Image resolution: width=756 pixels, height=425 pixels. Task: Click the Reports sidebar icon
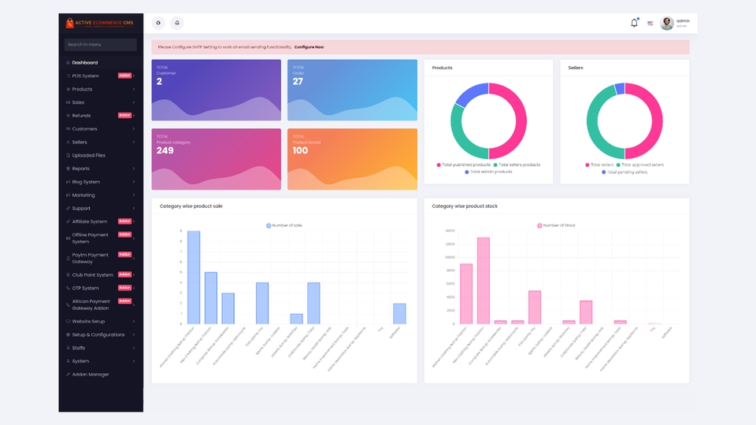68,168
